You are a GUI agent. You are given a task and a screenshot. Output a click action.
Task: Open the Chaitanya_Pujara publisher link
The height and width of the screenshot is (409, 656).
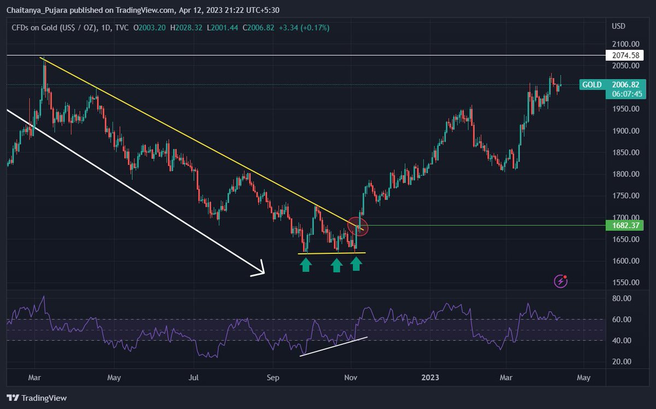click(36, 9)
